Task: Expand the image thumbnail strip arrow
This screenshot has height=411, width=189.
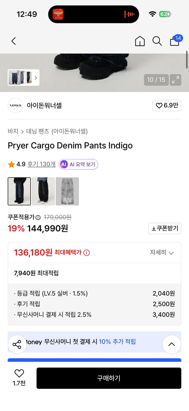Action: [36, 78]
